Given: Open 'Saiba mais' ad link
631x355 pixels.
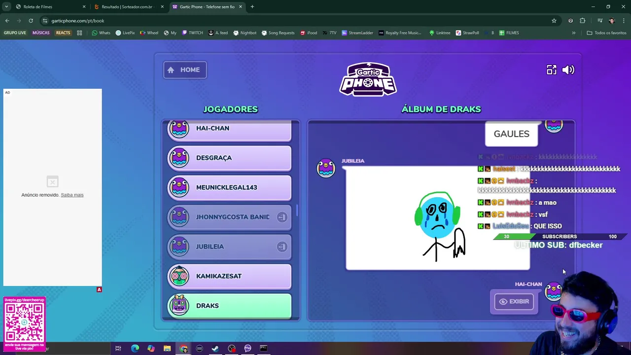Looking at the screenshot, I should 72,195.
